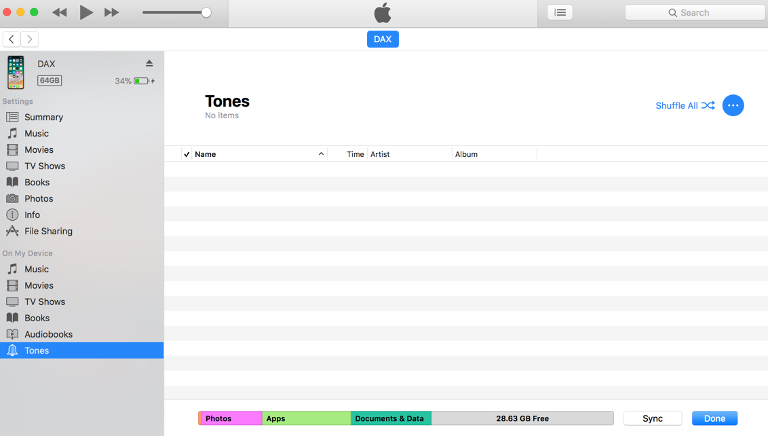This screenshot has height=436, width=768.
Task: Click the rewind playback button
Action: pos(59,12)
